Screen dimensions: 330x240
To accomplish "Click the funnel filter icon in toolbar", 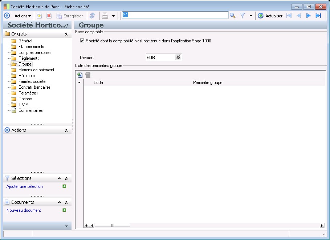I will click(243, 16).
